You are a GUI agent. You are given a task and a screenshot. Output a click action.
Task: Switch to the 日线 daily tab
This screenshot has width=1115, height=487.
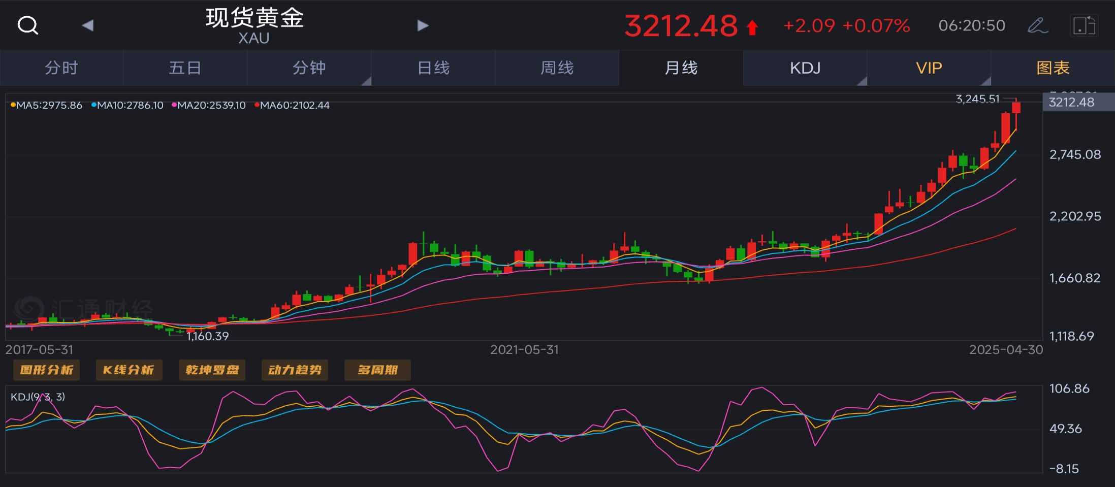[x=433, y=68]
